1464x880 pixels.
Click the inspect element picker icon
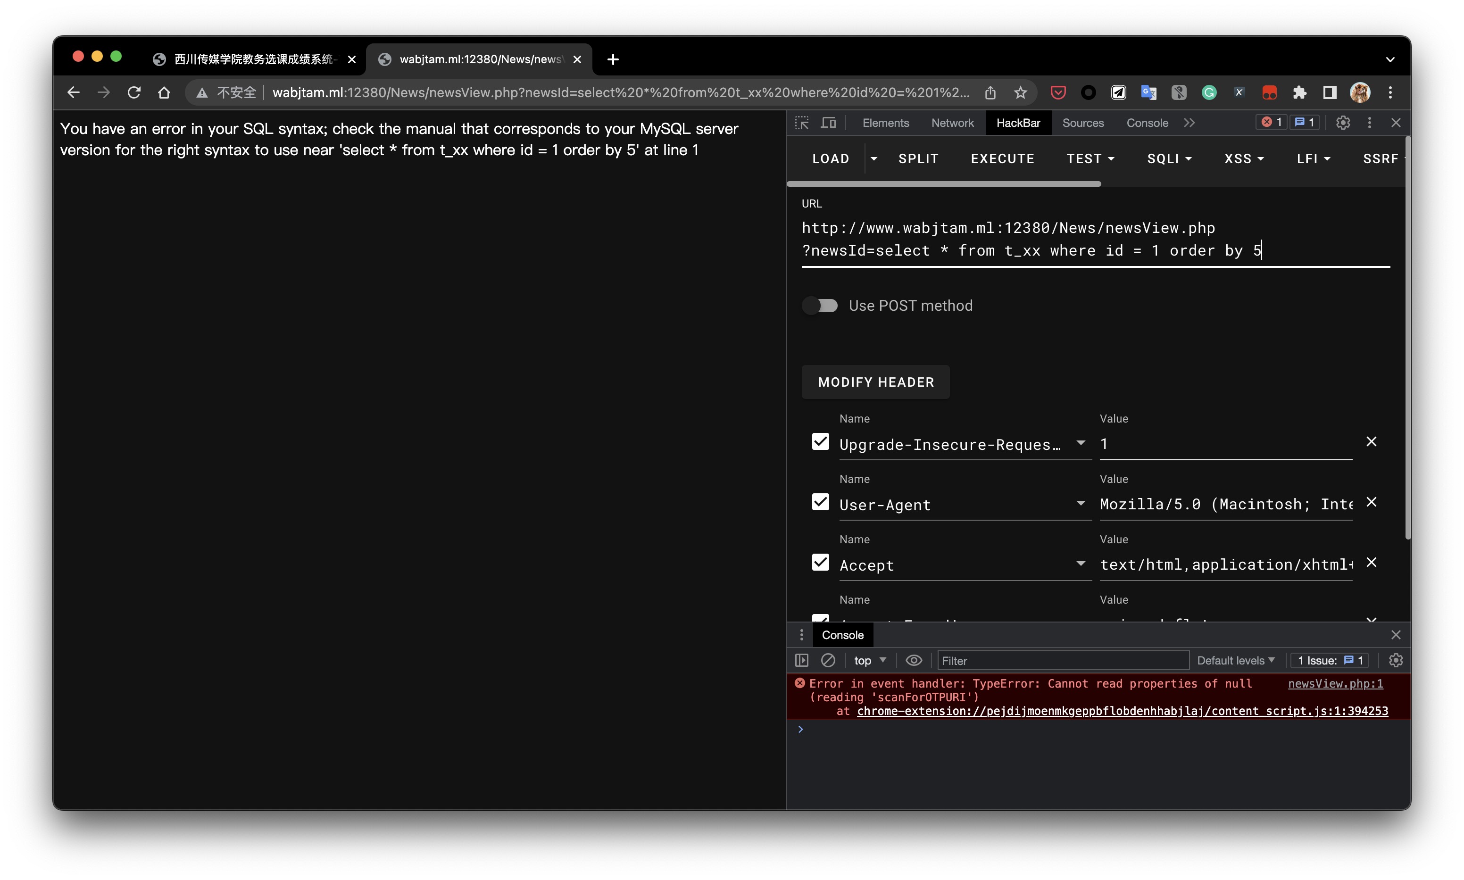pos(802,123)
